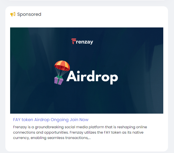Click "FAY token" mention in the description
174x153 pixels.
tap(113, 132)
